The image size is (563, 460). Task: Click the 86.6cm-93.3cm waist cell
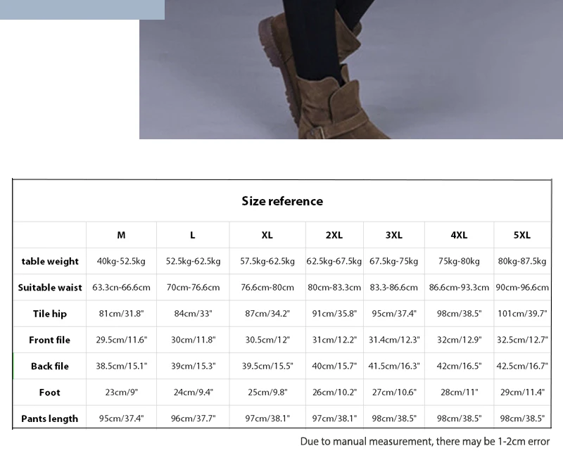[x=459, y=288]
